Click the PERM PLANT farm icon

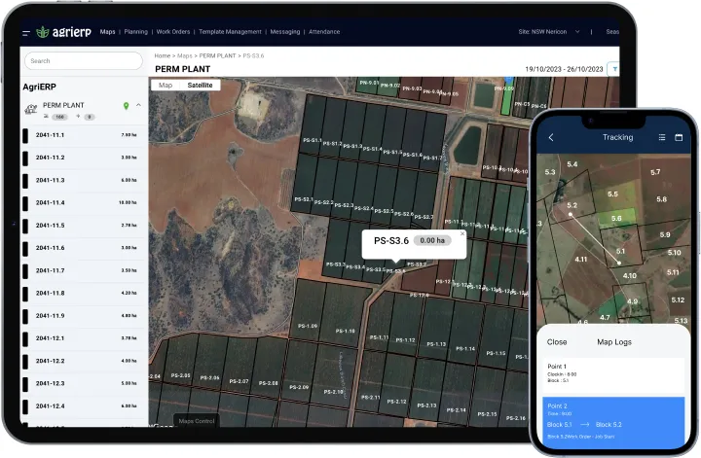tap(31, 109)
